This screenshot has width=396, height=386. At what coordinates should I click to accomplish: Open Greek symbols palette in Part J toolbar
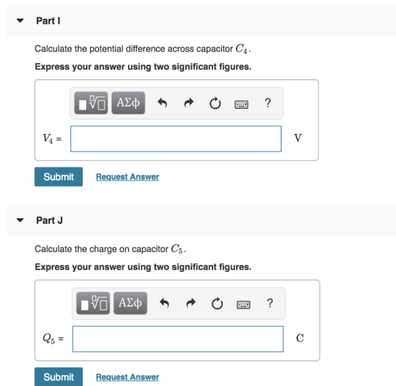(x=130, y=303)
